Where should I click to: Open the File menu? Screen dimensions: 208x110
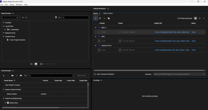[2, 4]
